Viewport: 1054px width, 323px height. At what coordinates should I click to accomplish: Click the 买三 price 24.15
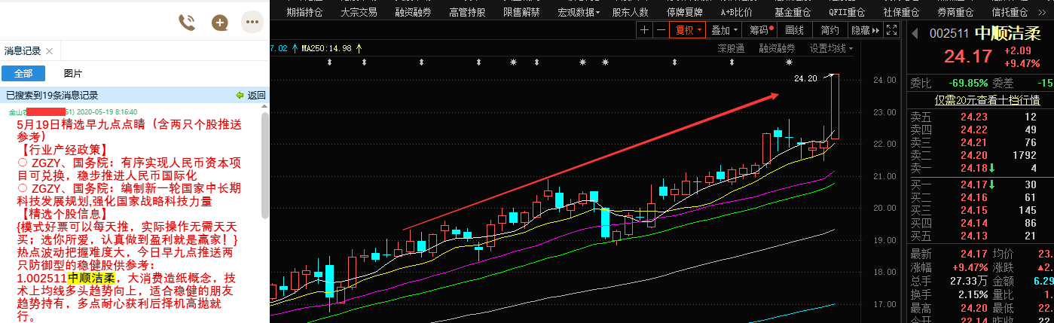point(973,210)
